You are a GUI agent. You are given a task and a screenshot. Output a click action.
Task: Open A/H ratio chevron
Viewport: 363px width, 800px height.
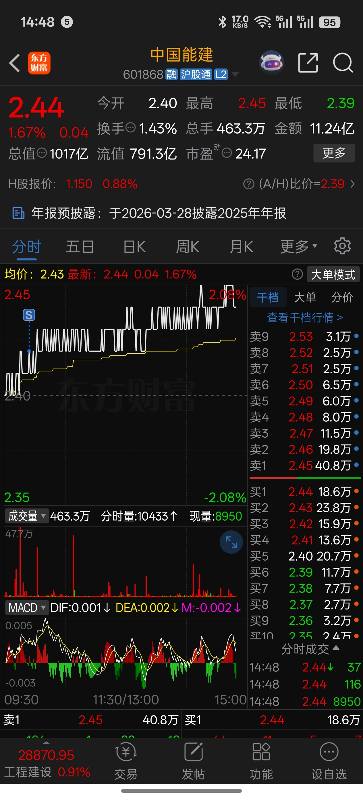352,184
